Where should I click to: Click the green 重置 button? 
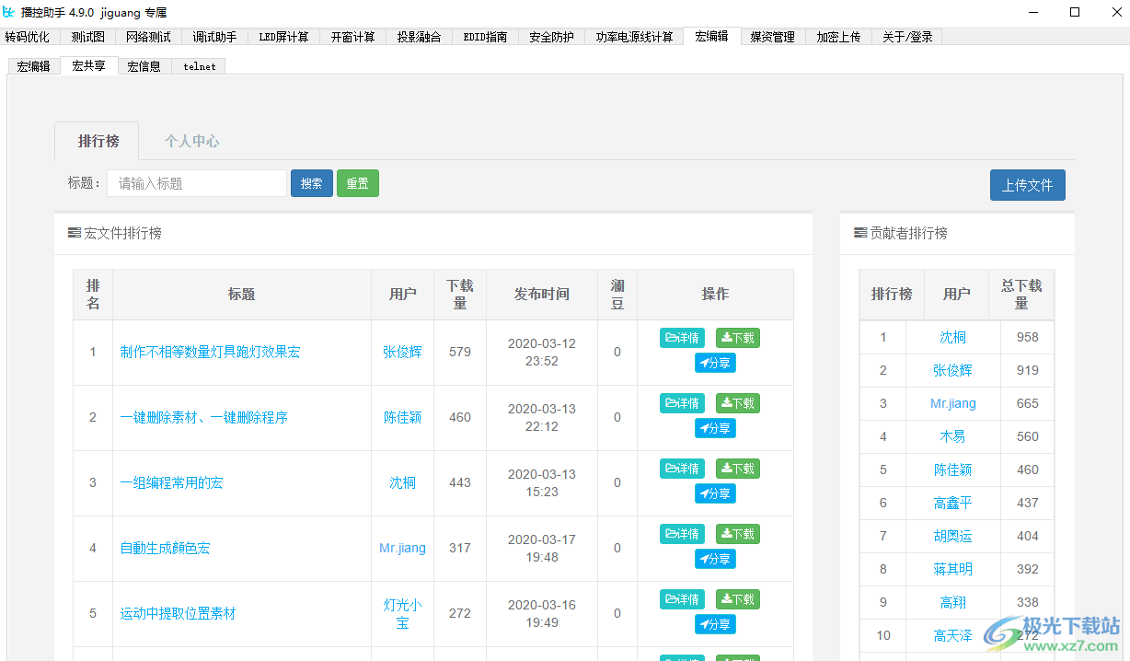357,183
